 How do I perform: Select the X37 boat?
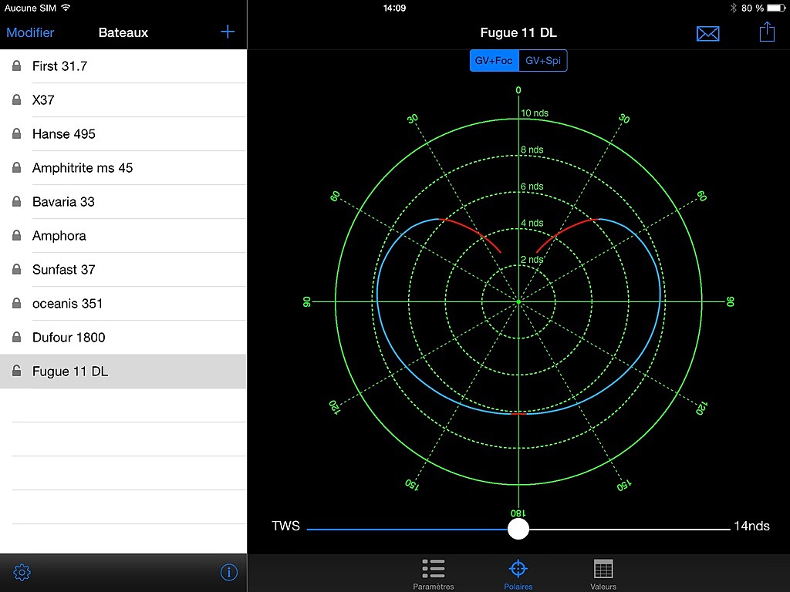[123, 99]
